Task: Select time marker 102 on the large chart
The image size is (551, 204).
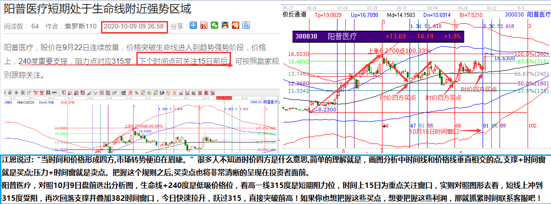Action: pyautogui.click(x=532, y=125)
